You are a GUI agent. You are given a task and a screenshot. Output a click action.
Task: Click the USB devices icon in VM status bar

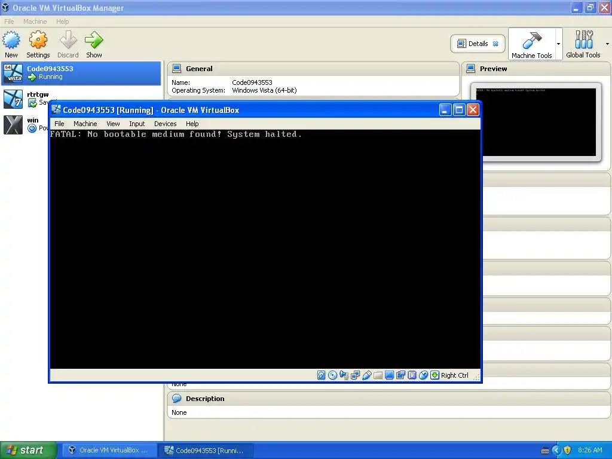(x=366, y=375)
